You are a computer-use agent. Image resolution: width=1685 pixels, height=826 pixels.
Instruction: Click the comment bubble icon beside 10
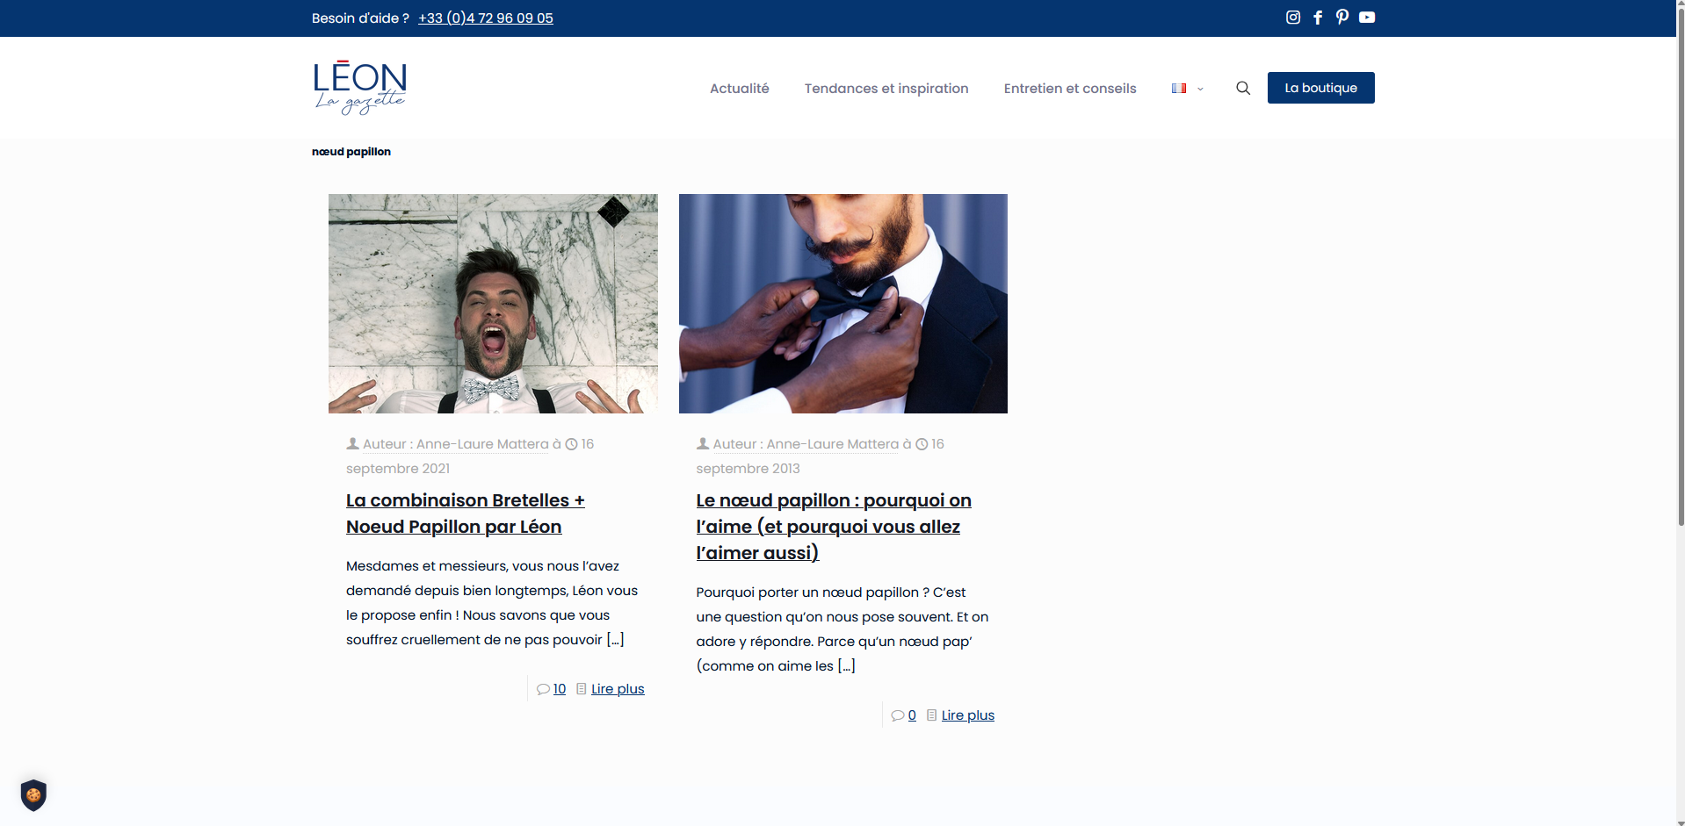coord(543,689)
